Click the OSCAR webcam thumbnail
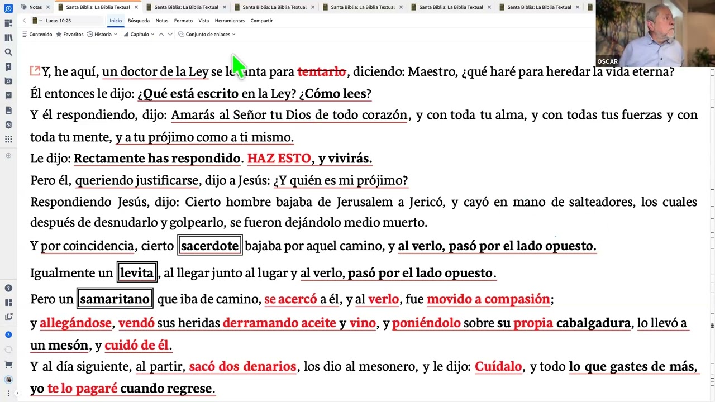This screenshot has width=715, height=402. 655,33
